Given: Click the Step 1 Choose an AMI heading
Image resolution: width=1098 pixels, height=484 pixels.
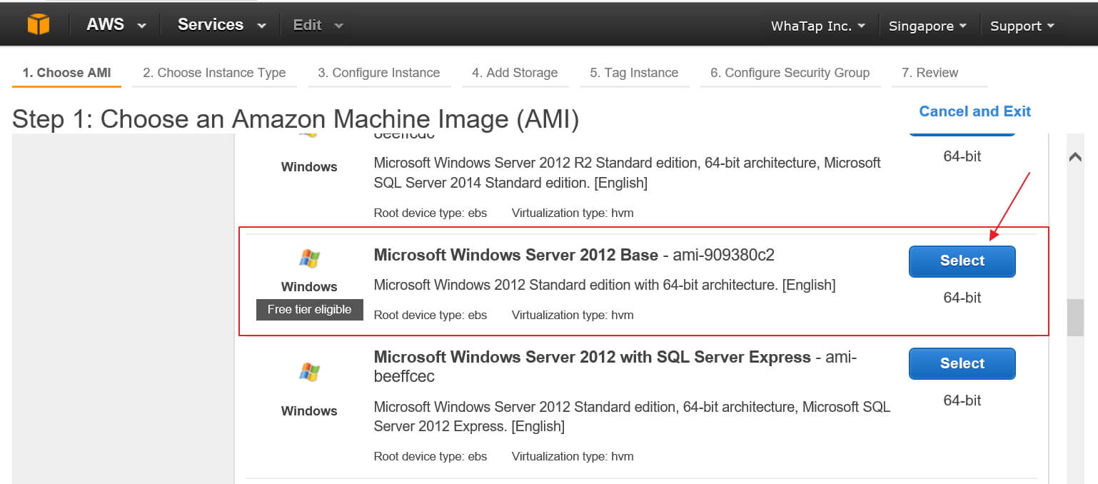Looking at the screenshot, I should tap(296, 119).
